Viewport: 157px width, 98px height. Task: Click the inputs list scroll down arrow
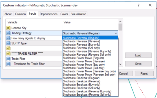click(120, 64)
